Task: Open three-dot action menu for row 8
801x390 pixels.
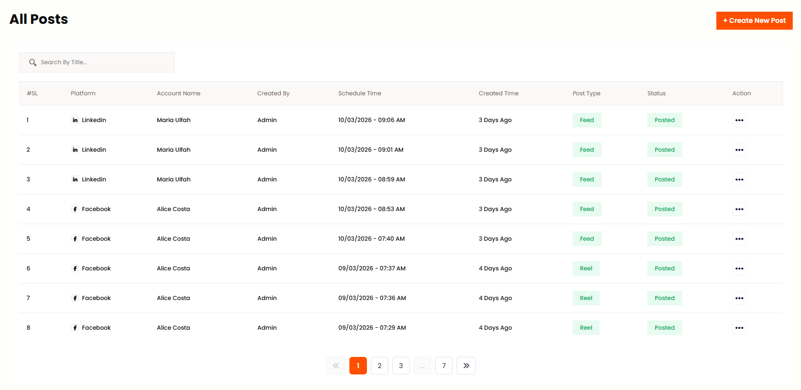Action: click(739, 328)
